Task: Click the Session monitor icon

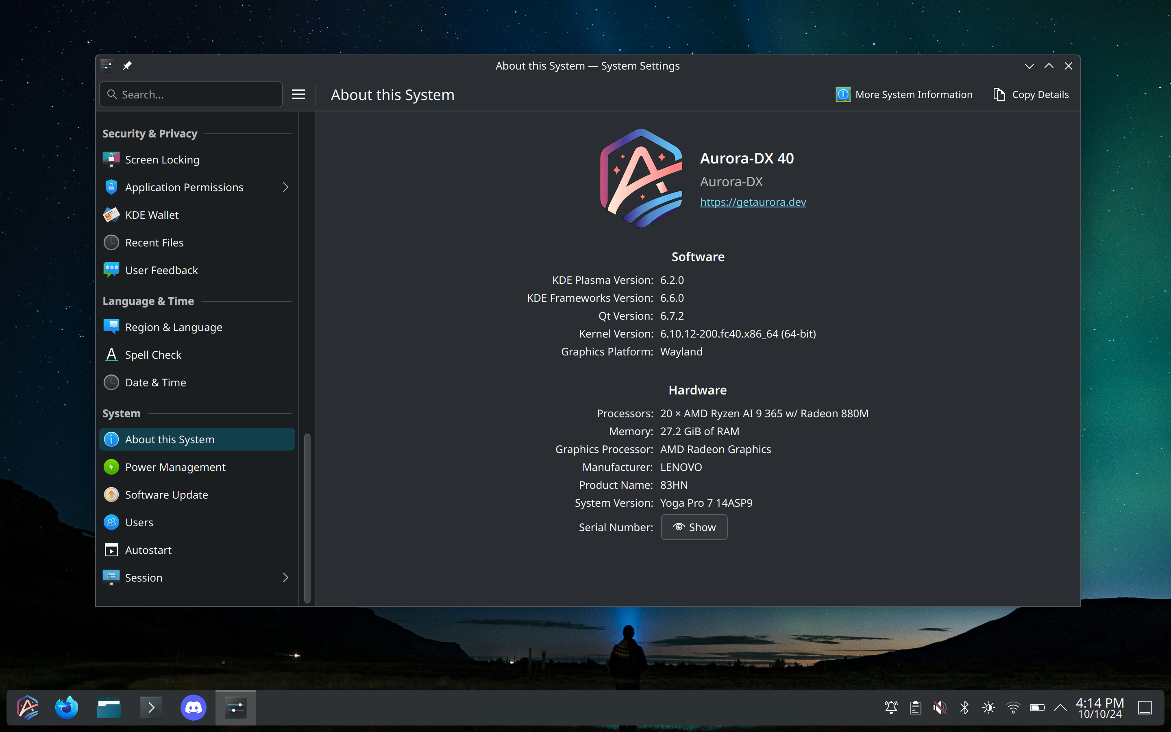Action: coord(111,577)
